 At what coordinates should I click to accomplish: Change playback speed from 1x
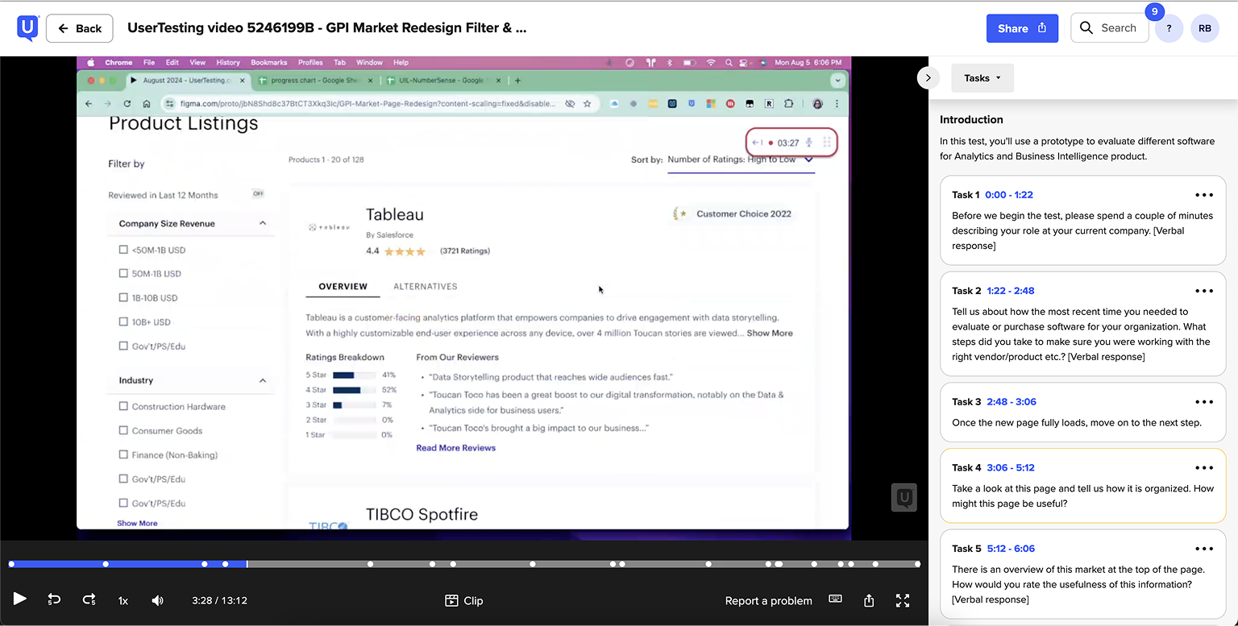[x=123, y=601]
